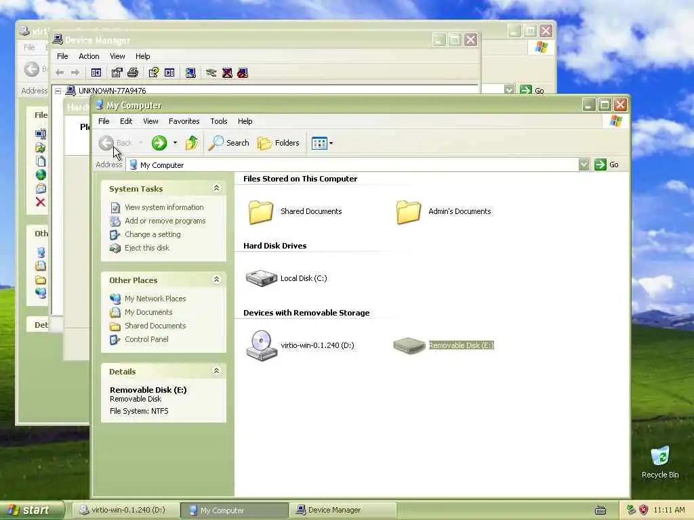Open the Tools menu

219,121
